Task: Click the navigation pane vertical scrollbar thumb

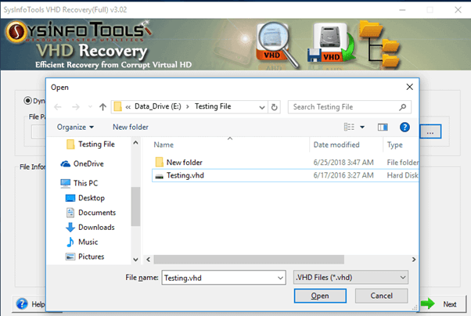Action: coord(135,206)
